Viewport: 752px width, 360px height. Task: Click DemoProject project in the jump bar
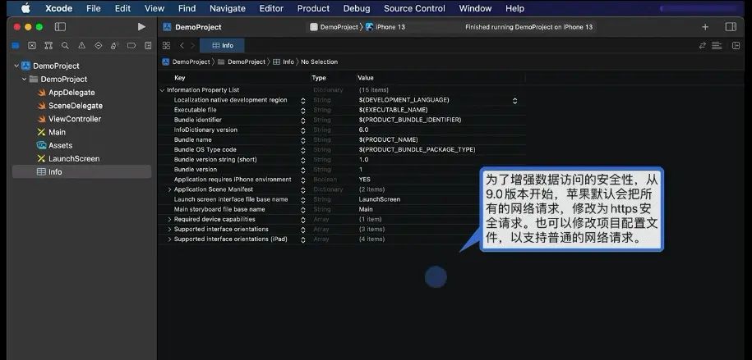186,62
